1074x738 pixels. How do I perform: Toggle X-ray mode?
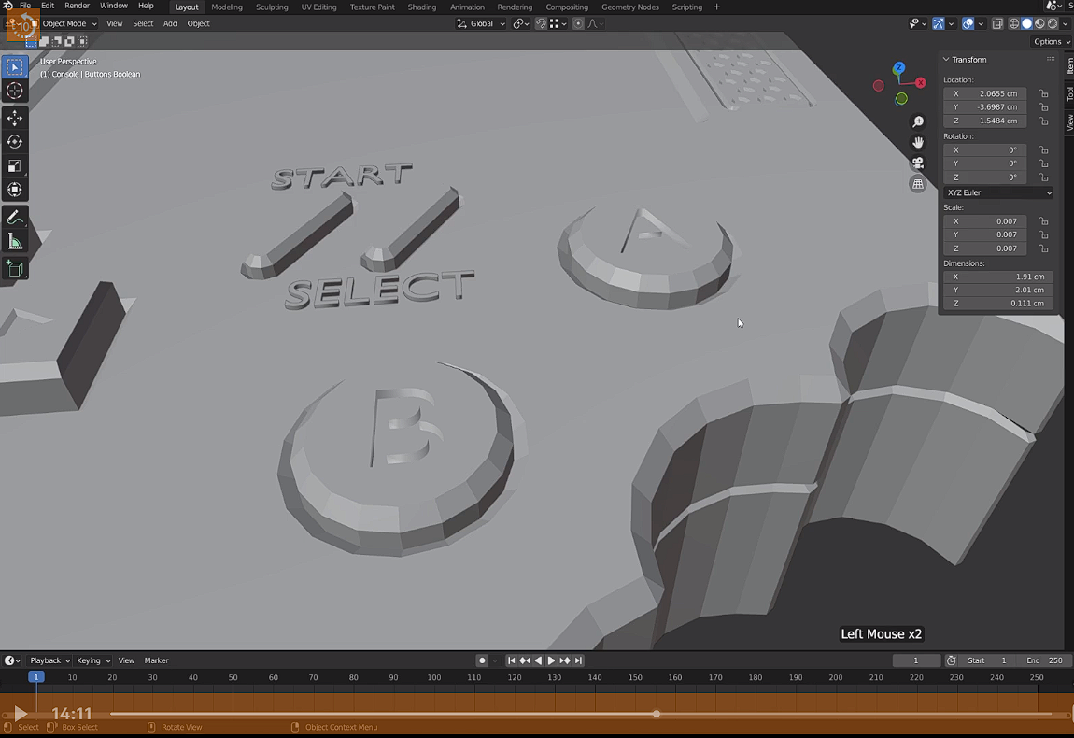click(x=997, y=23)
